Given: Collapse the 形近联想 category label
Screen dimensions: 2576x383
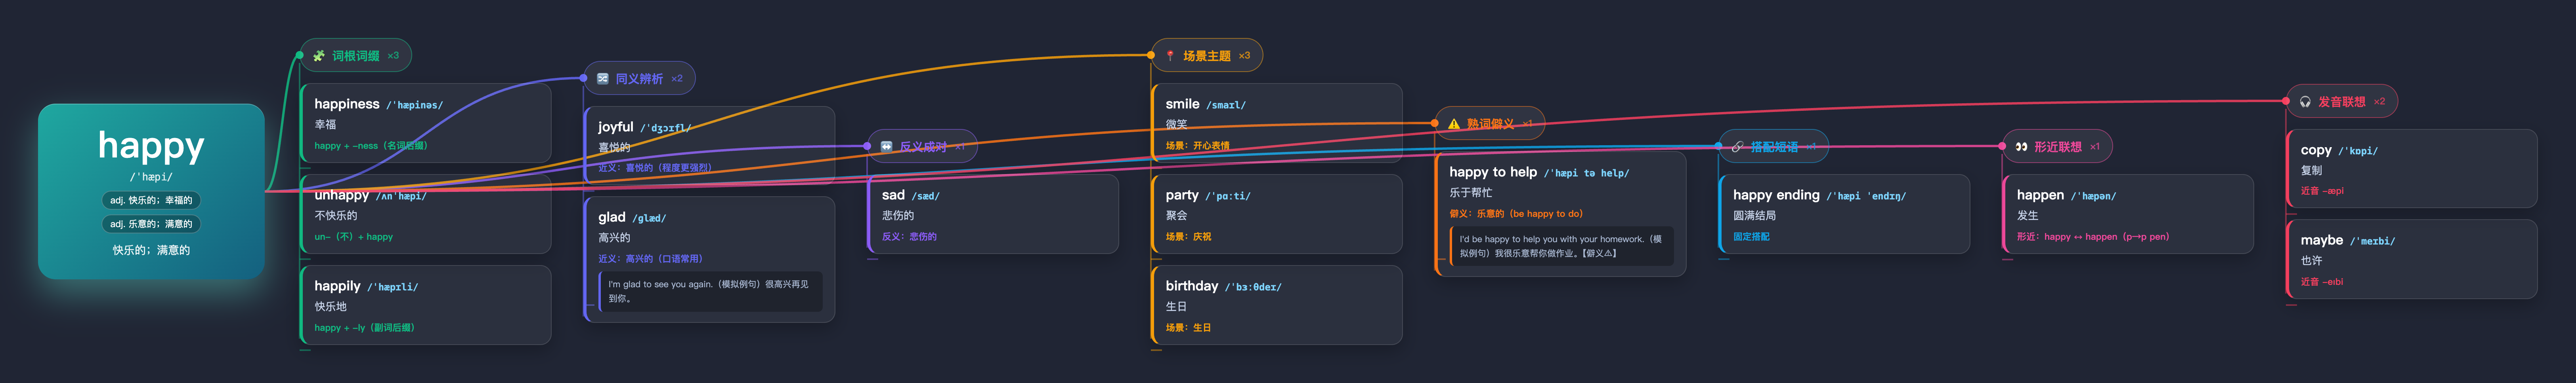Looking at the screenshot, I should point(2058,147).
